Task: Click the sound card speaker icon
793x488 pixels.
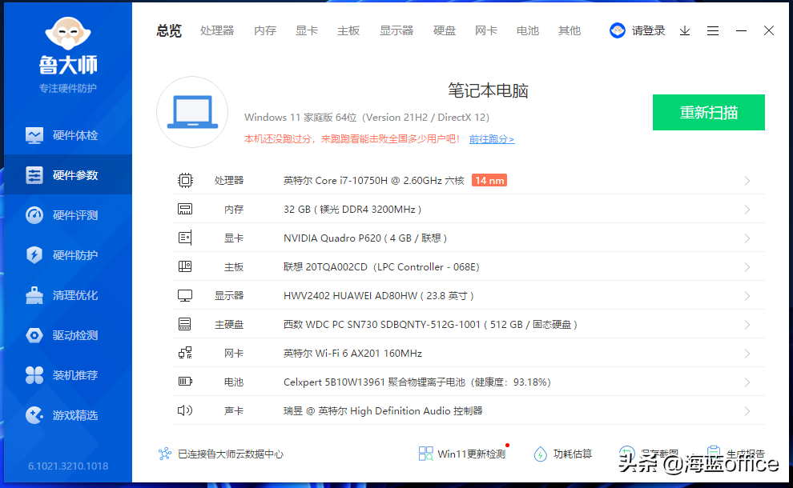Action: click(185, 410)
